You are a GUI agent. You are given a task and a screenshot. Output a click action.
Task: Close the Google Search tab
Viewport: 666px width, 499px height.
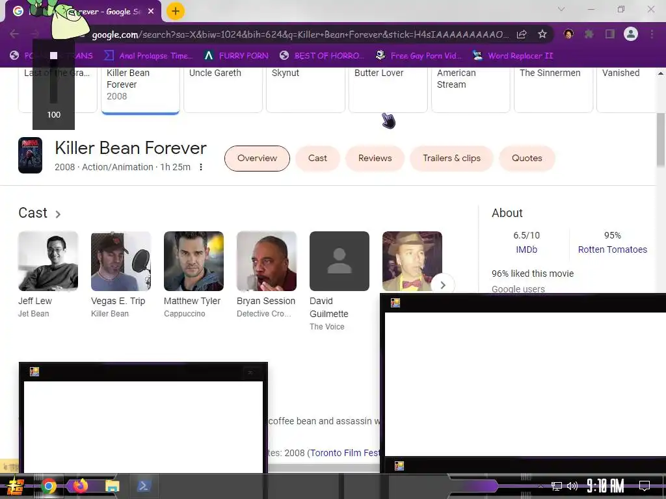tap(151, 12)
